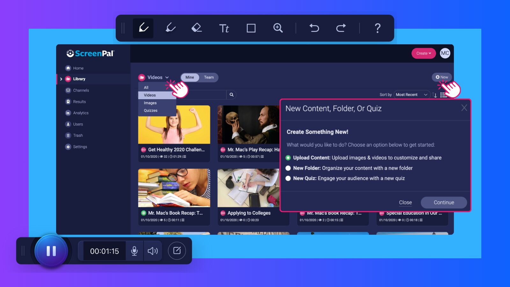
Task: Click the Close link in dialog
Action: click(405, 202)
